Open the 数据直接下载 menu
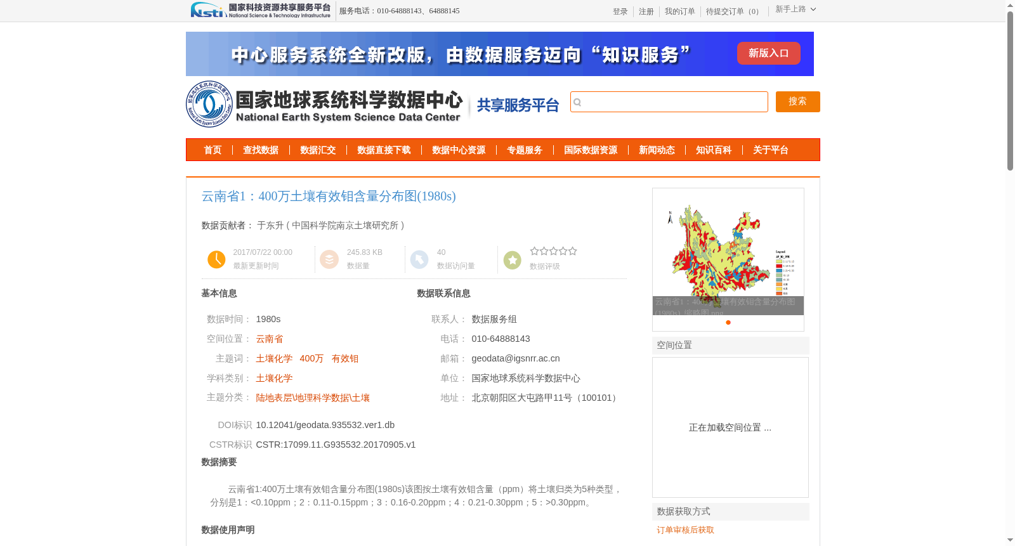The height and width of the screenshot is (546, 1015). (384, 150)
